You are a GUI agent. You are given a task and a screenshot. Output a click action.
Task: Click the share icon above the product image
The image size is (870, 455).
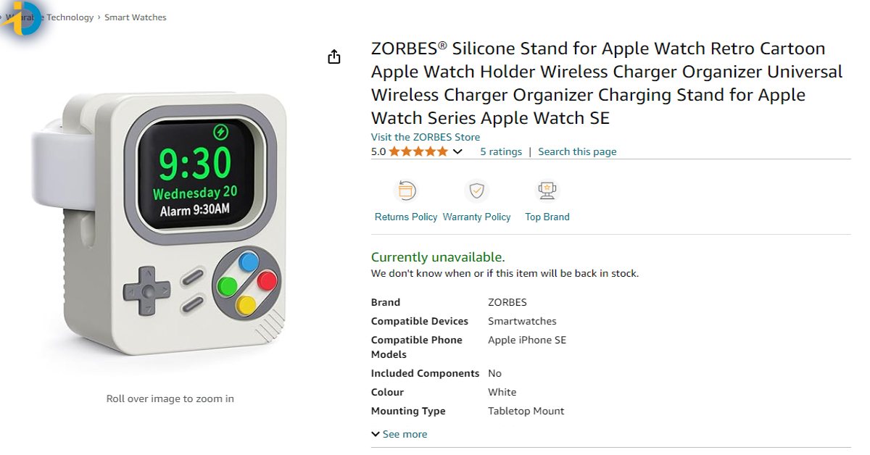pos(333,57)
